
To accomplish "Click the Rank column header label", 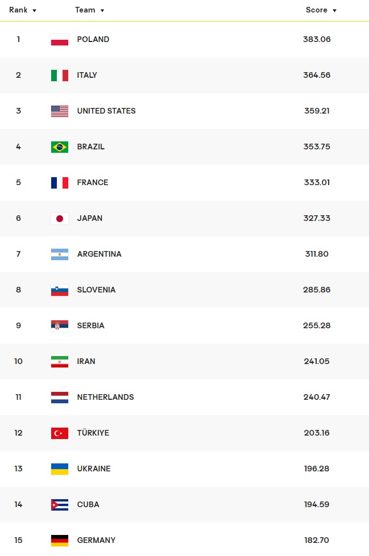I will 18,10.
